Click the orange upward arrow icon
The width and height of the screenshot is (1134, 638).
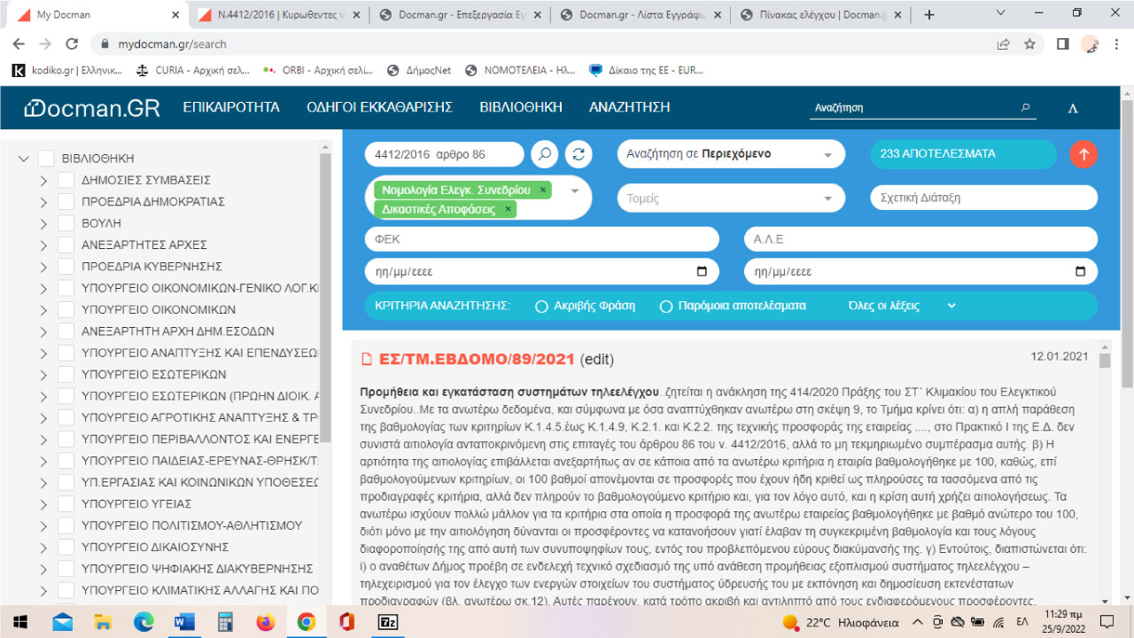(1083, 153)
